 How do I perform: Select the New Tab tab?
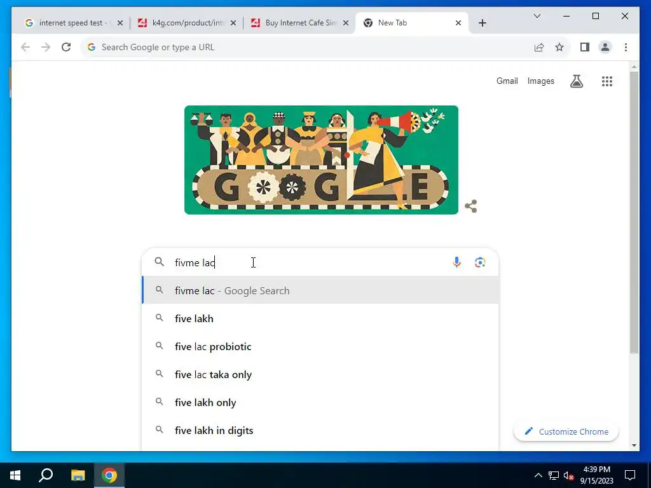coord(411,23)
